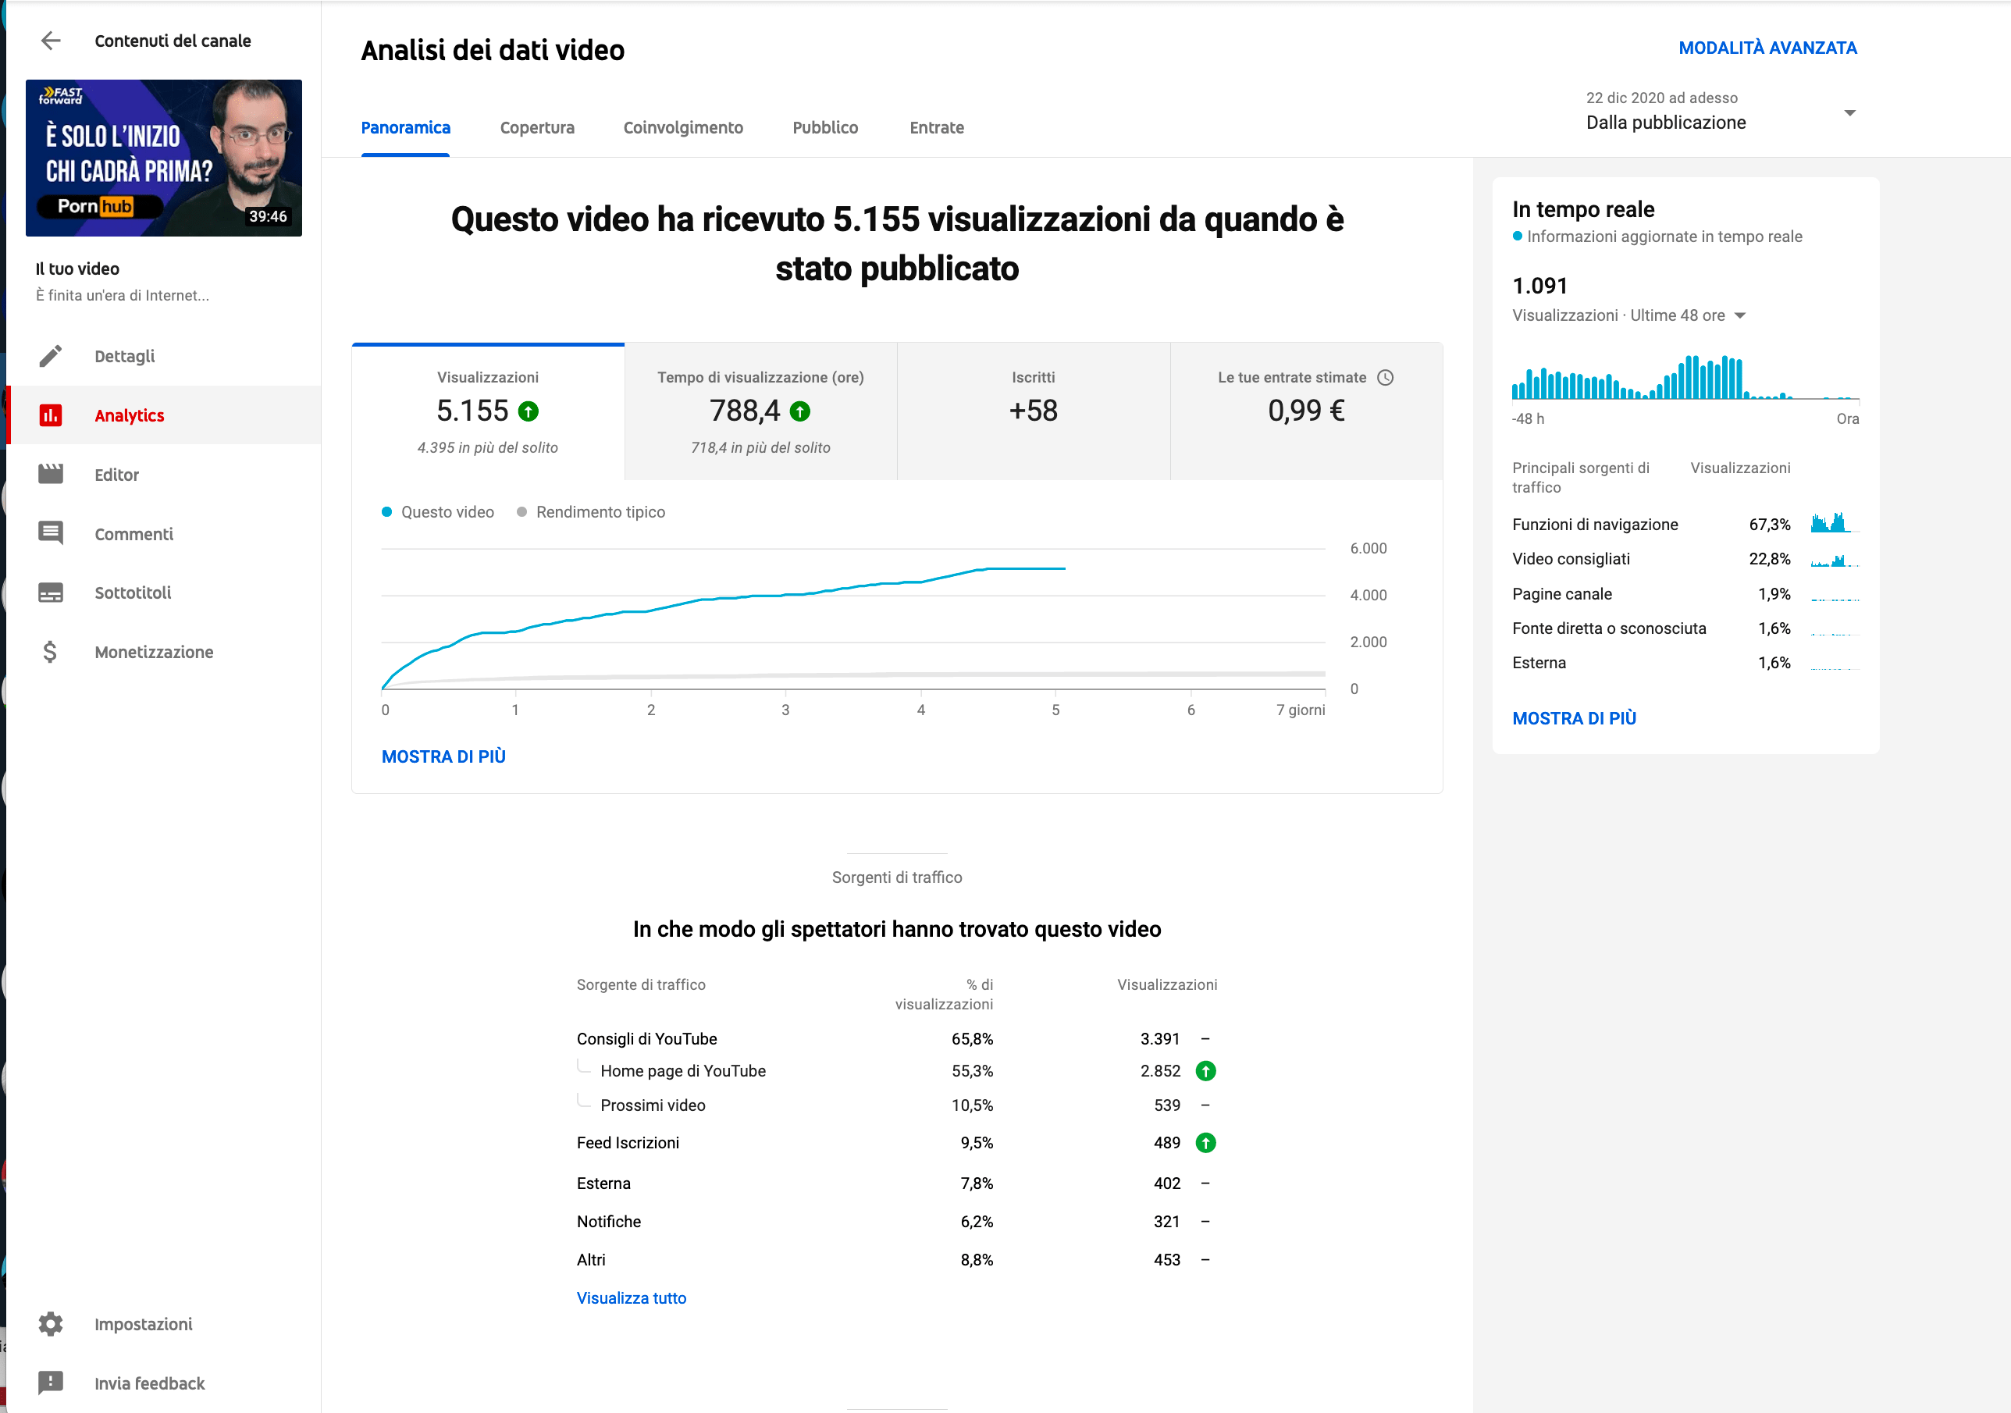The height and width of the screenshot is (1413, 2011).
Task: Open the Commenti speech bubble icon
Action: (x=51, y=532)
